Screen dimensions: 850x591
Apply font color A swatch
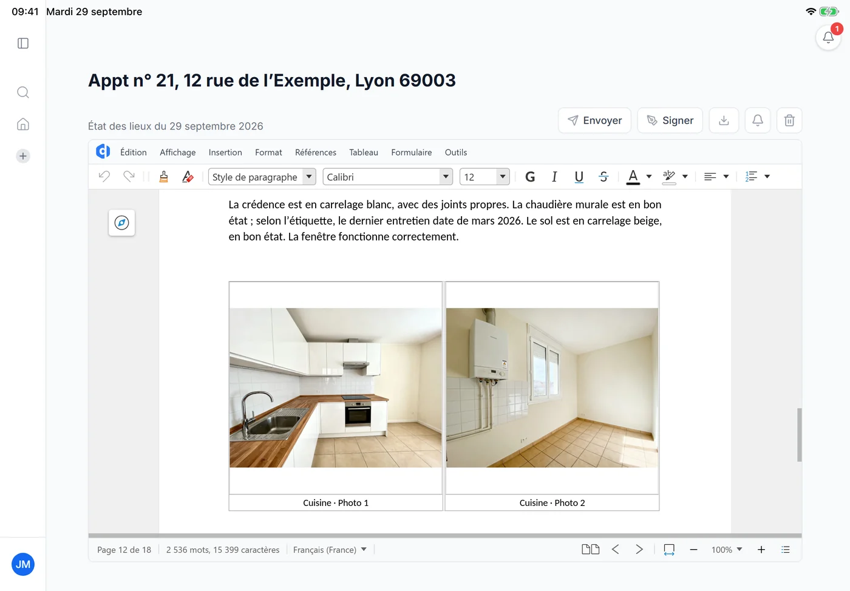click(x=633, y=177)
